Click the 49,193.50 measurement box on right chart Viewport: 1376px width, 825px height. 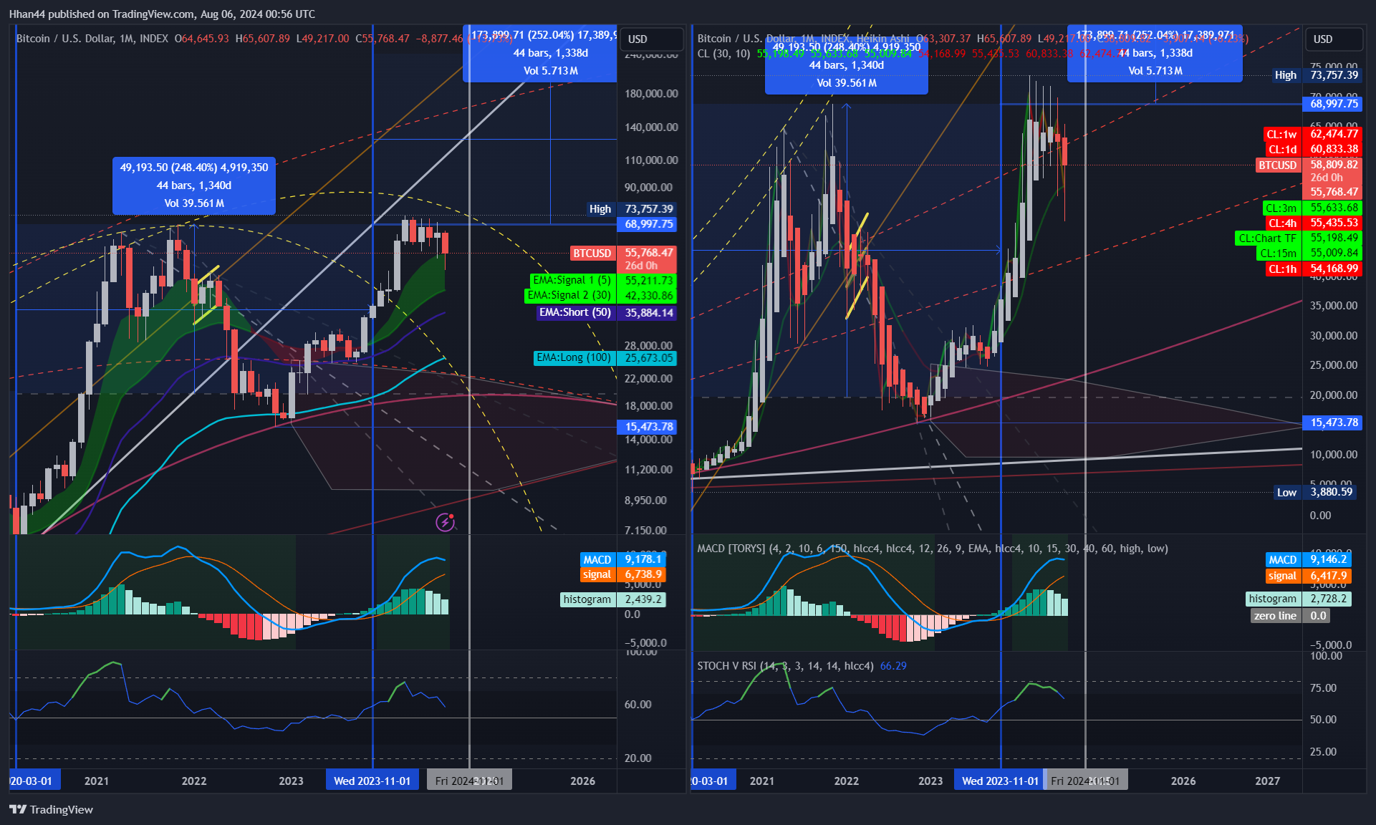pyautogui.click(x=847, y=66)
